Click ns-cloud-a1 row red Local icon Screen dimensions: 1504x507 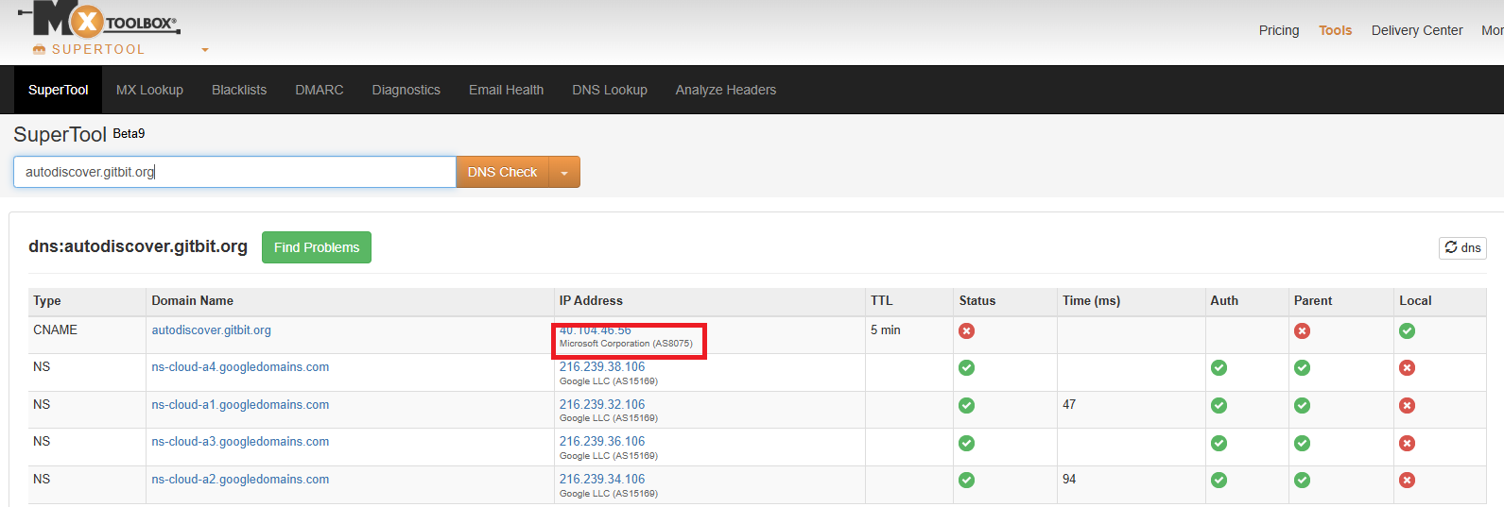coord(1407,405)
